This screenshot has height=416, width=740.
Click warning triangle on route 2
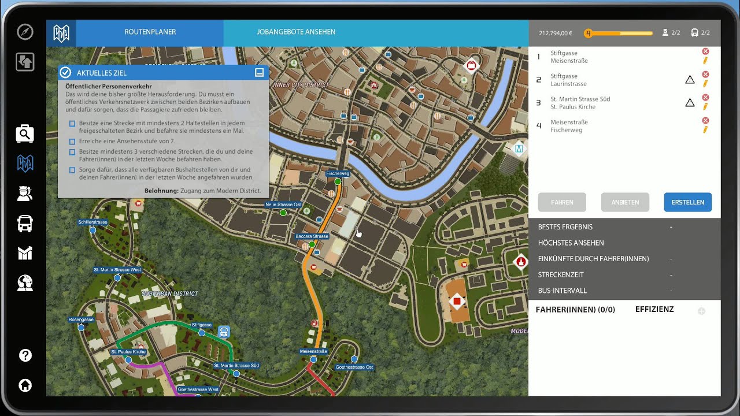[690, 80]
